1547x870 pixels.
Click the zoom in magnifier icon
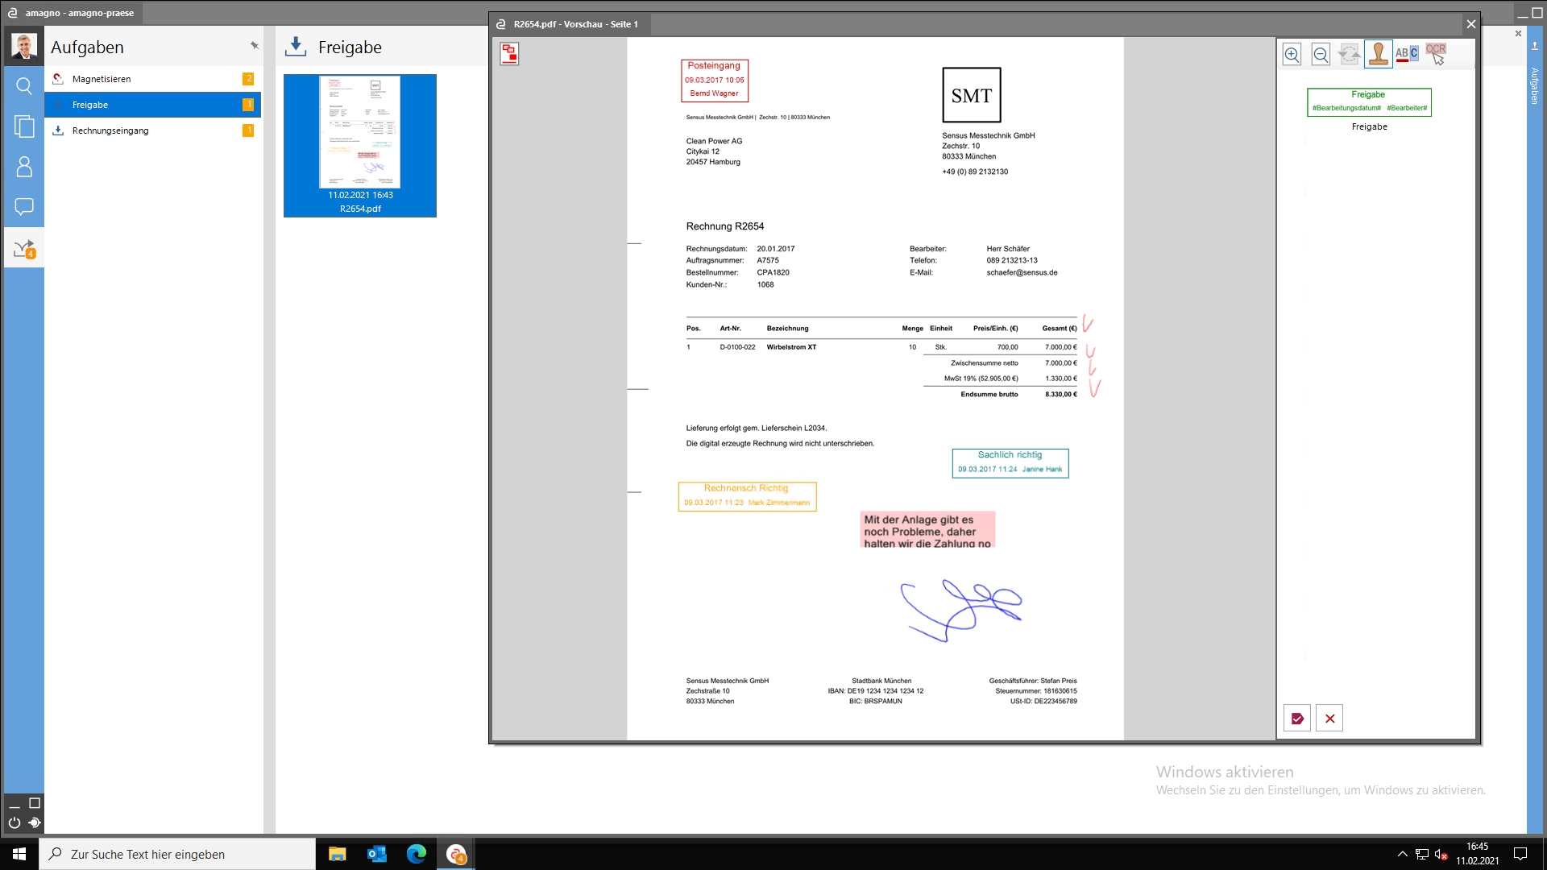[1292, 55]
